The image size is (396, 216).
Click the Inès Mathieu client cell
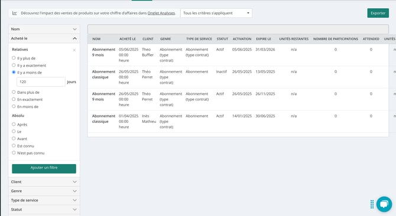tap(149, 119)
